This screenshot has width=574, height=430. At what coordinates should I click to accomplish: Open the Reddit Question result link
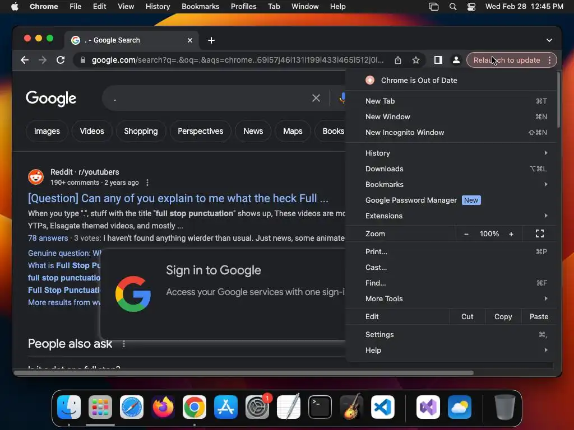tap(178, 198)
